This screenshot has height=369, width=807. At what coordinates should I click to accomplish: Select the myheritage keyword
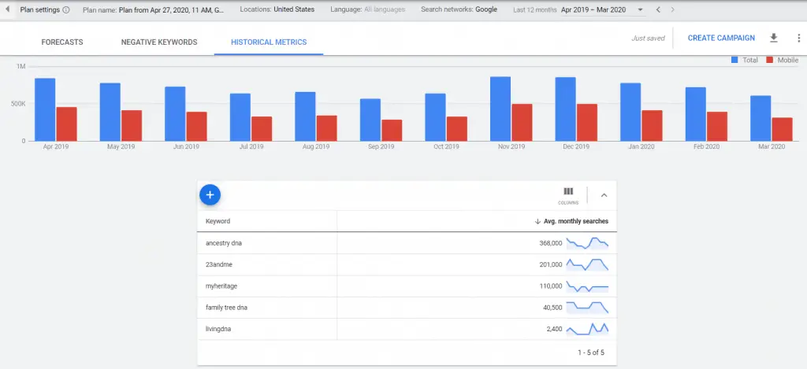[x=221, y=286]
